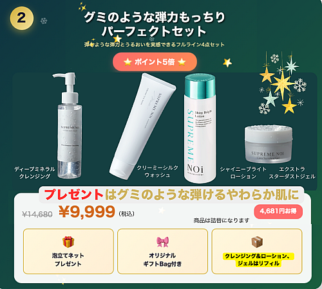This screenshot has width=322, height=289.
Task: Open the オリジナルギフトBag付き card
Action: click(162, 251)
